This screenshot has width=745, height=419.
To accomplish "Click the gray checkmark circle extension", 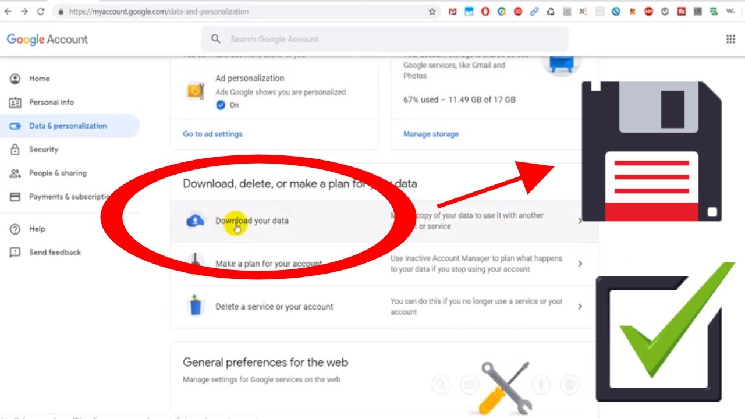I will (665, 12).
